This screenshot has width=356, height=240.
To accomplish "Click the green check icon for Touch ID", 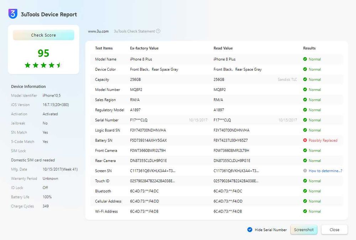I will coord(305,181).
